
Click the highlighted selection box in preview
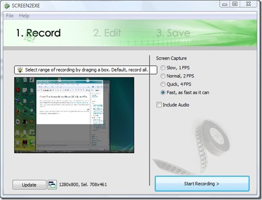click(x=70, y=102)
